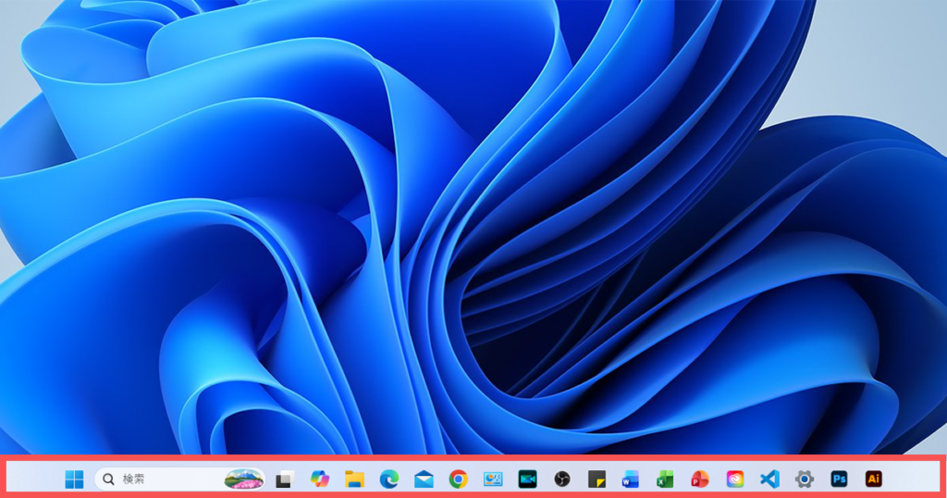Viewport: 947px width, 498px height.
Task: Launch Microsoft Excel
Action: [x=665, y=479]
